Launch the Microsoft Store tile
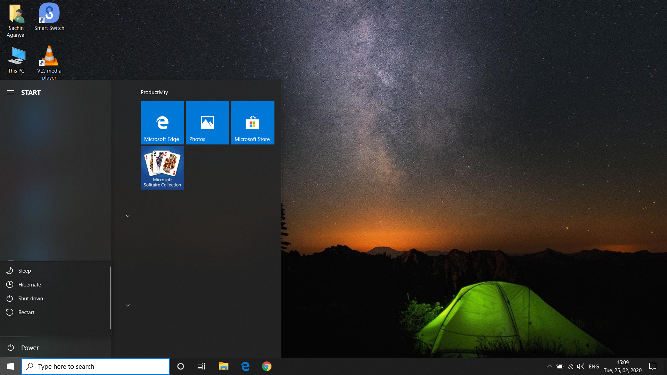 pyautogui.click(x=253, y=123)
